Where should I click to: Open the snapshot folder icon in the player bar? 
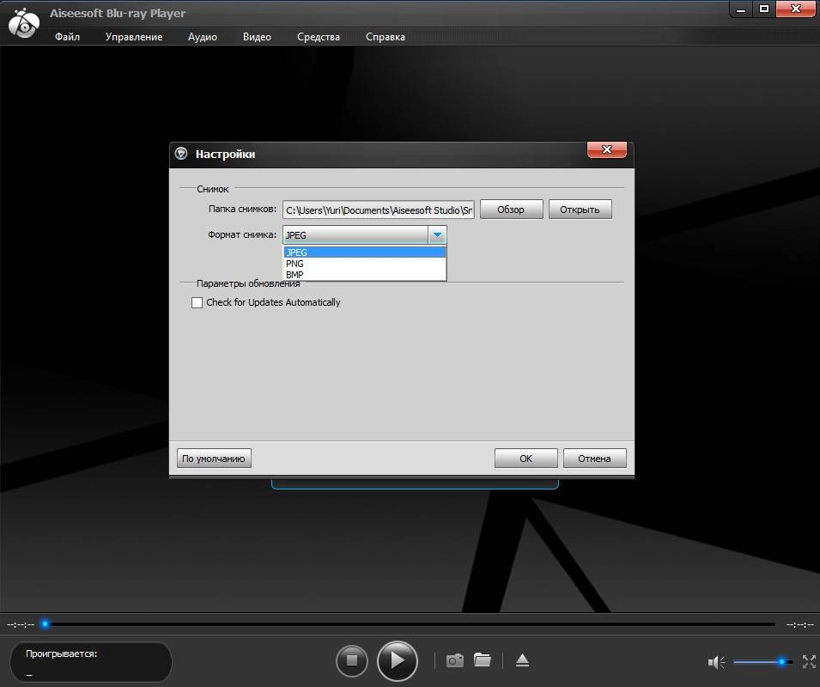(x=483, y=660)
